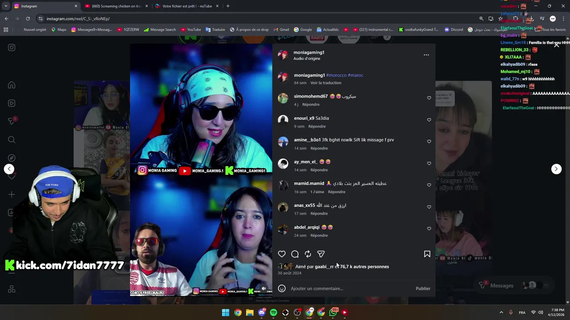Open the search icon in Instagram sidebar
This screenshot has width=570, height=320.
pyautogui.click(x=12, y=140)
